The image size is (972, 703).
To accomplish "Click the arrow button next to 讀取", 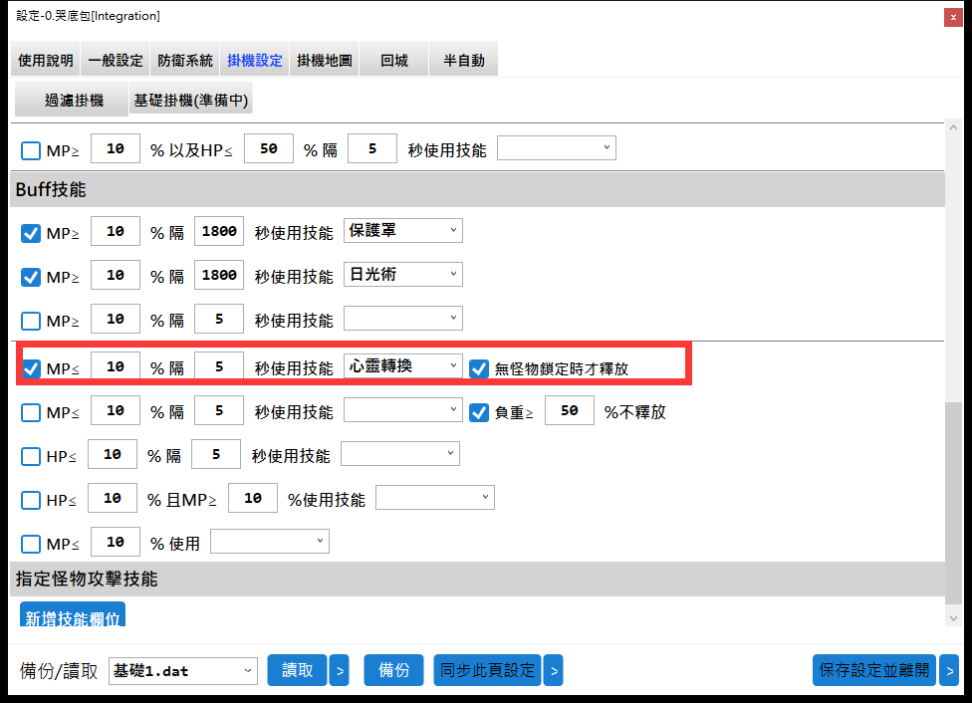I will [x=340, y=671].
